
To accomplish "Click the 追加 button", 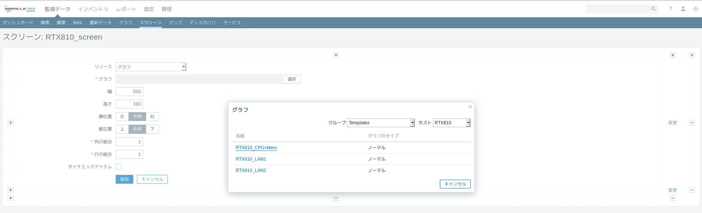I will pos(124,179).
